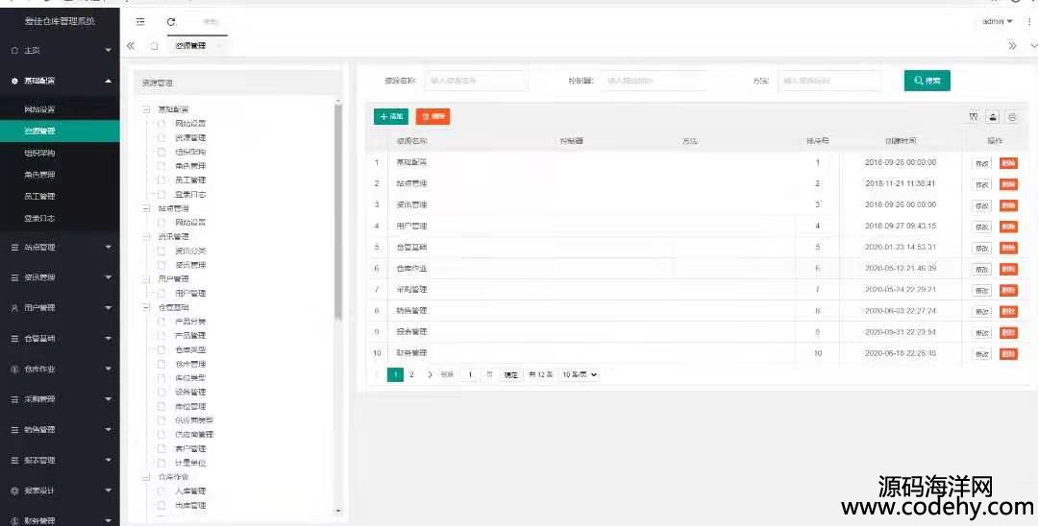Image resolution: width=1038 pixels, height=526 pixels.
Task: Click the green 搜索 search button
Action: (x=927, y=81)
